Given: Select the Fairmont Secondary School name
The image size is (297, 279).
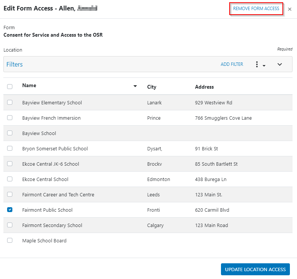Looking at the screenshot, I should point(52,225).
